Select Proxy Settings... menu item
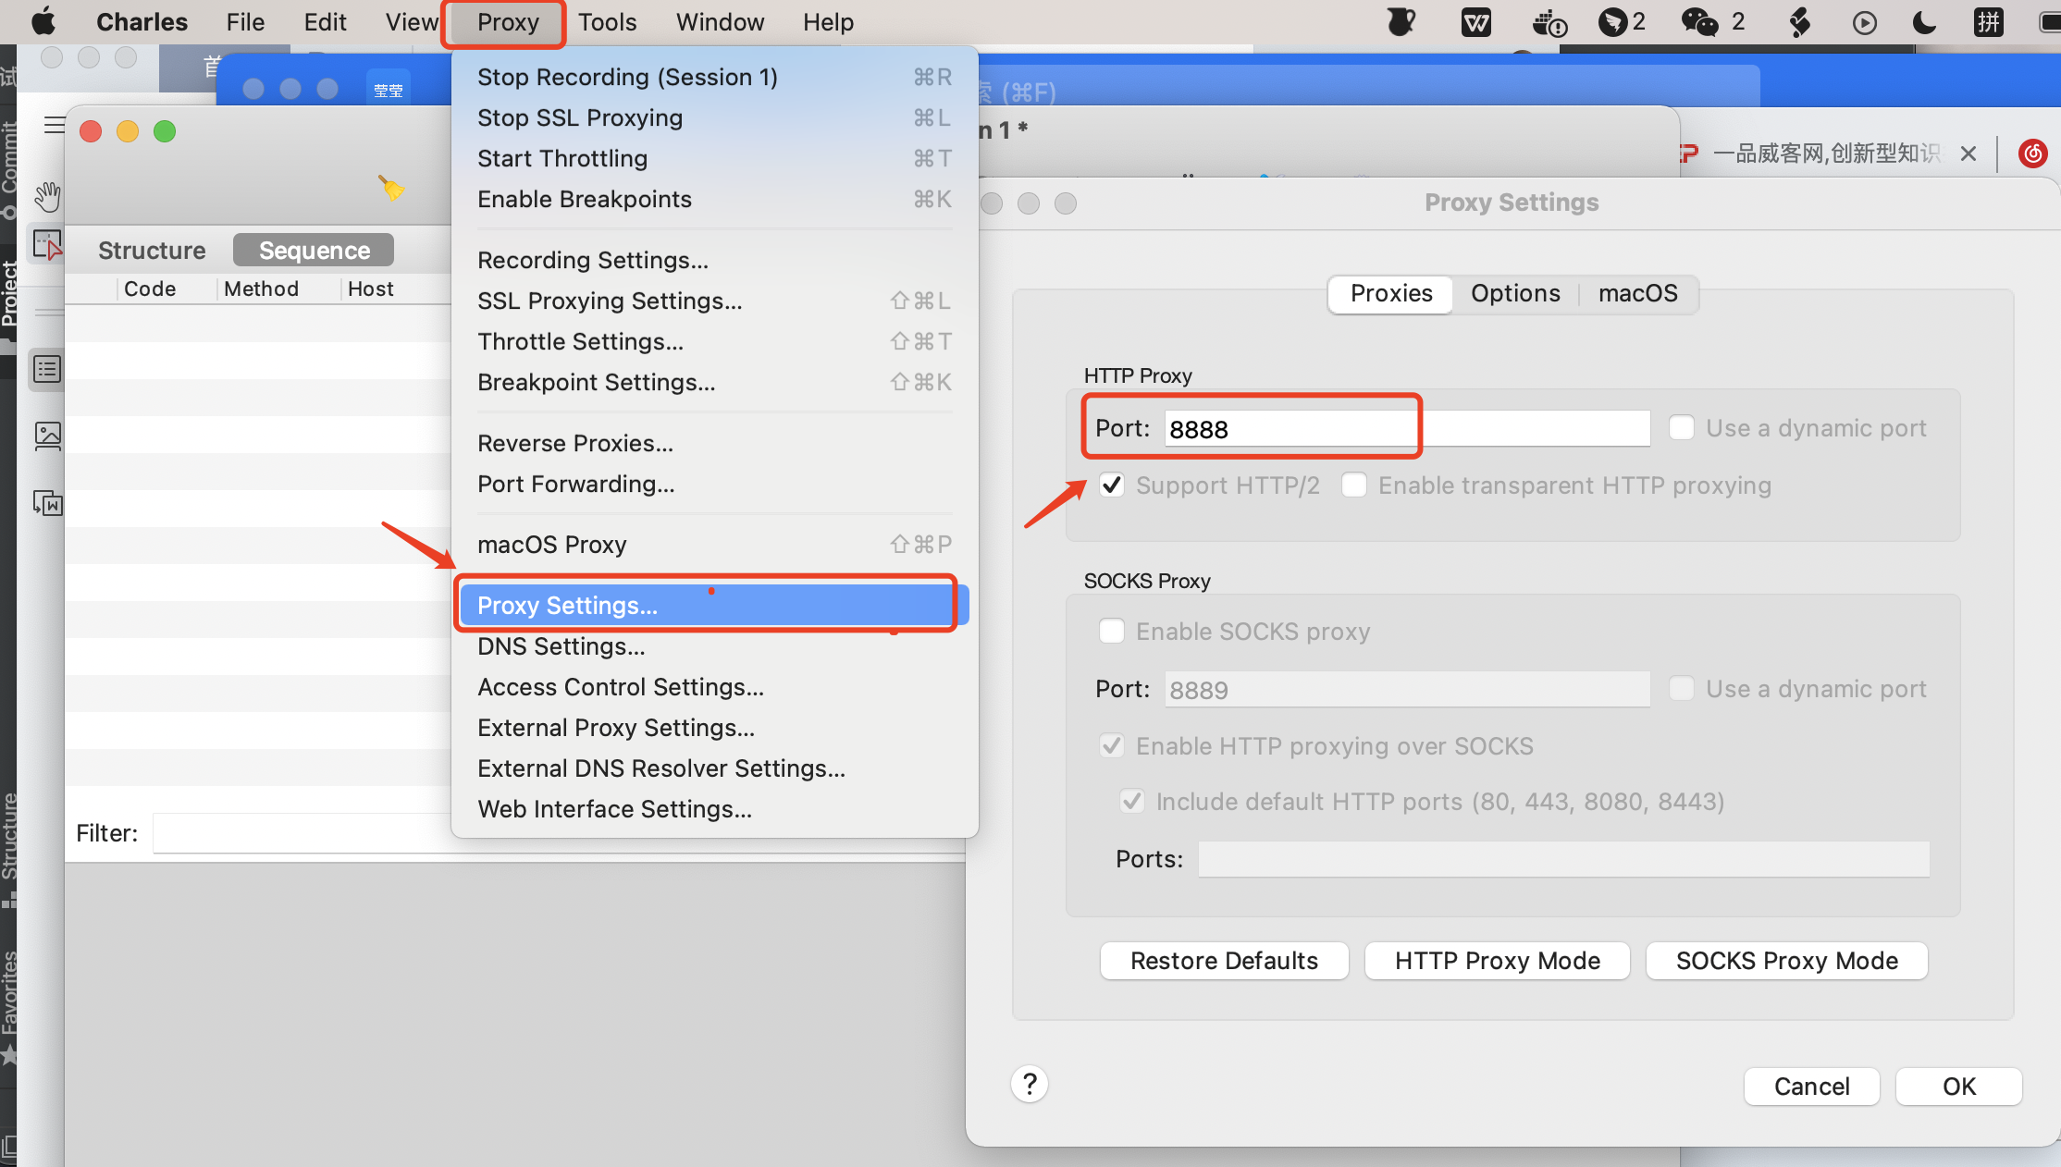This screenshot has height=1167, width=2061. tap(714, 605)
